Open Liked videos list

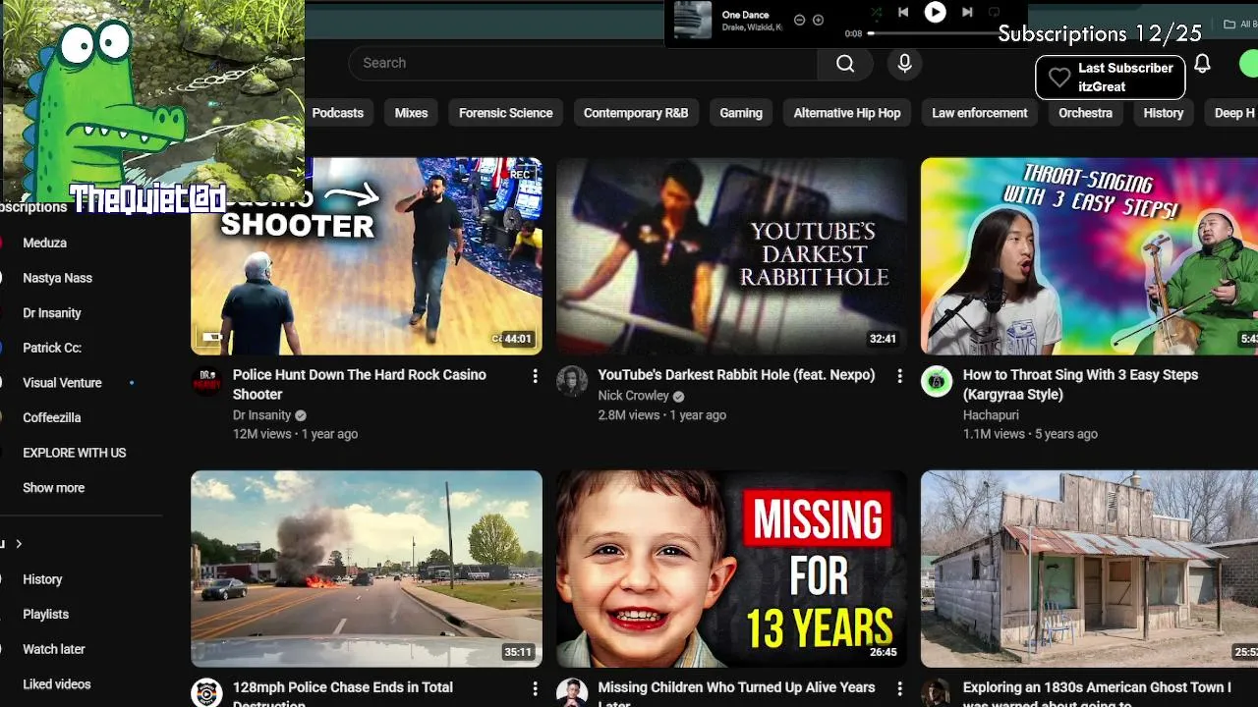click(x=57, y=684)
